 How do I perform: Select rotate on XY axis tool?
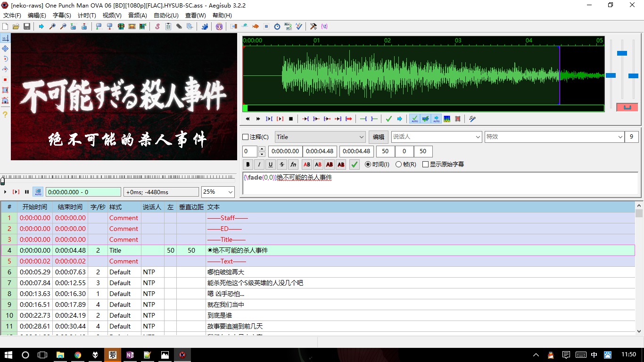point(5,69)
